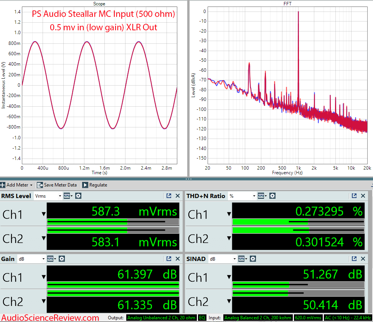The image size is (373, 322).
Task: Click the 'THD+N Ratio' meter title
Action: (206, 196)
